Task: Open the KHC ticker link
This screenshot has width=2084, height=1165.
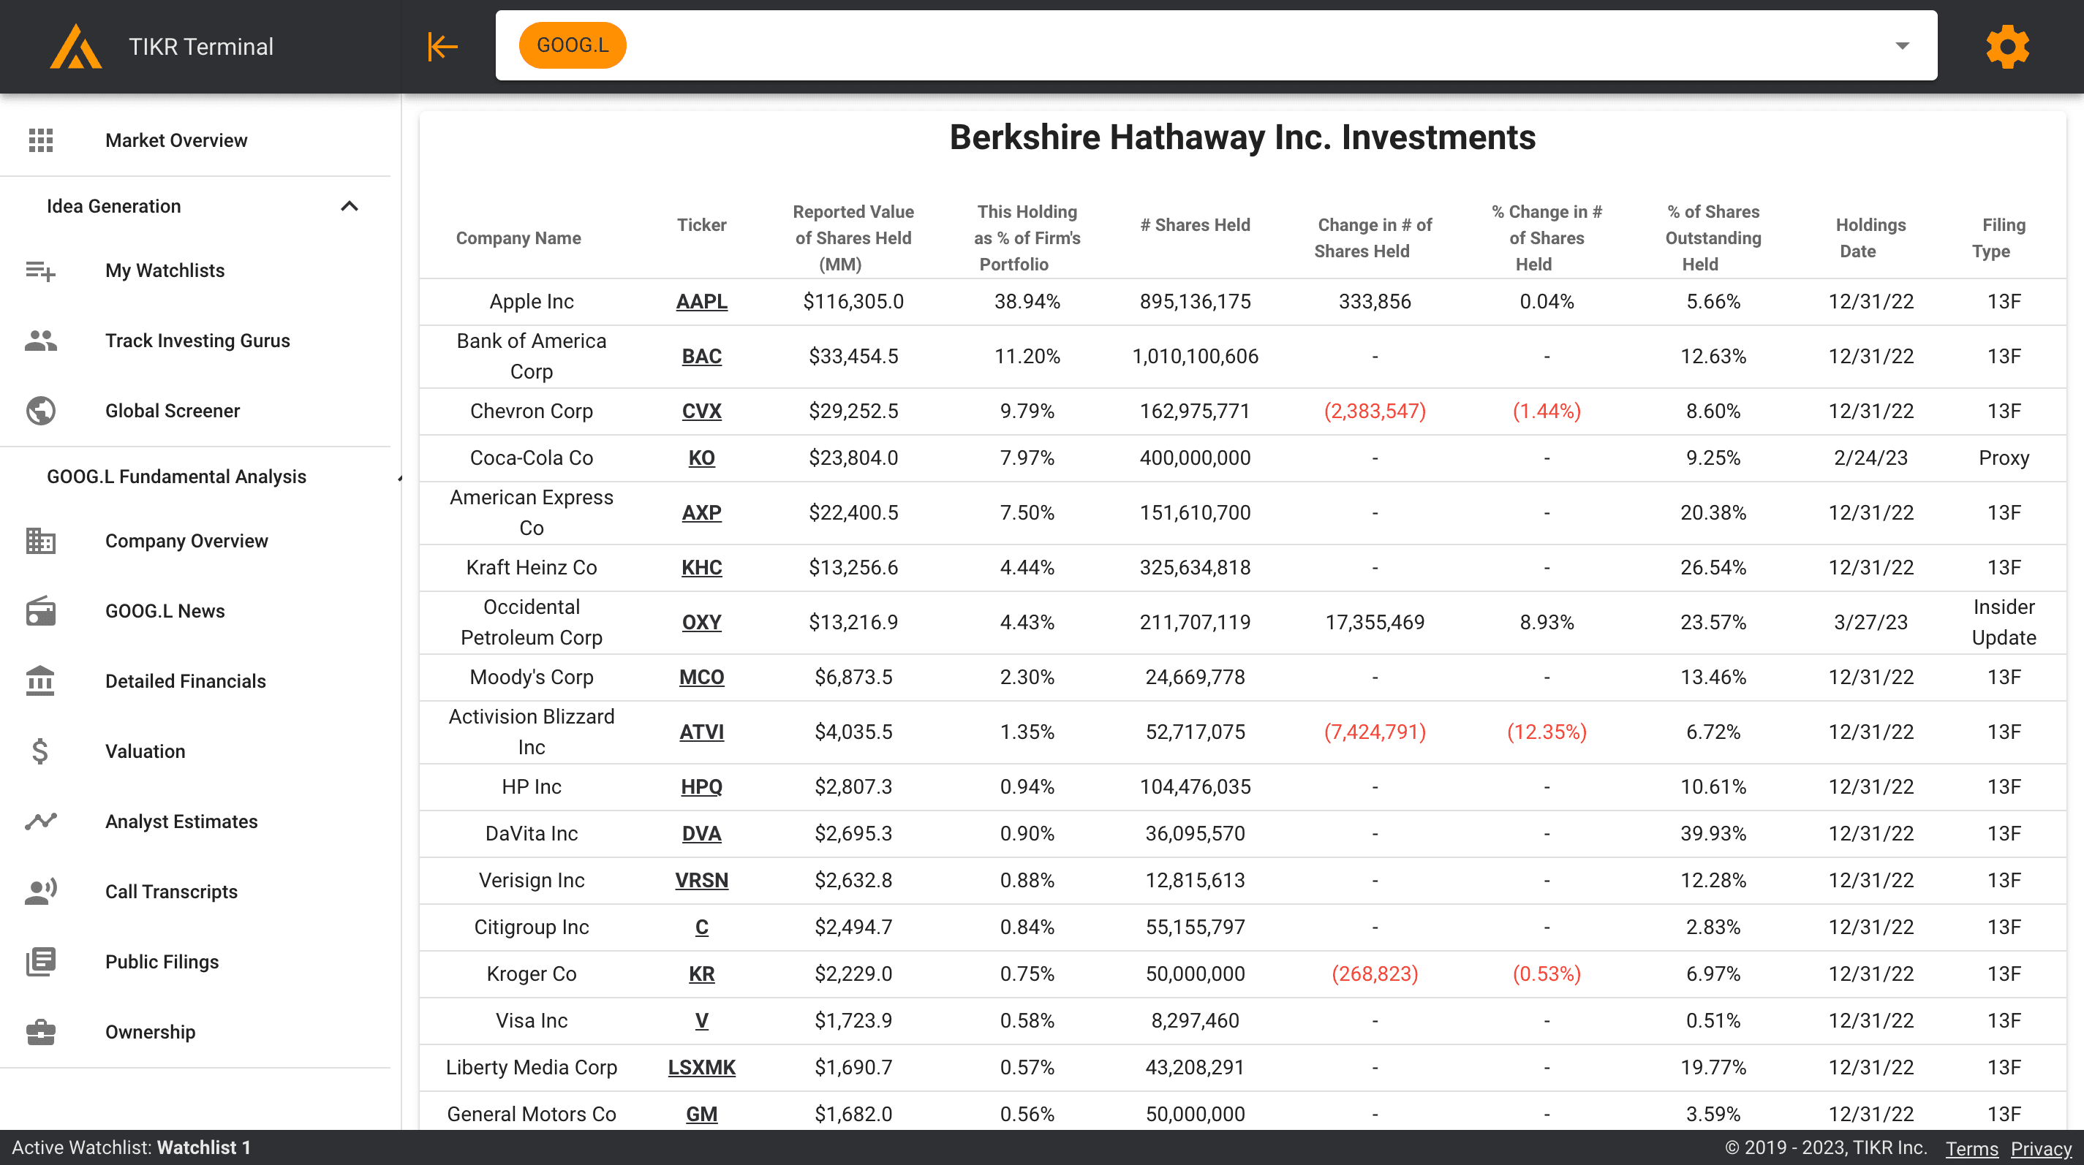Action: [701, 568]
